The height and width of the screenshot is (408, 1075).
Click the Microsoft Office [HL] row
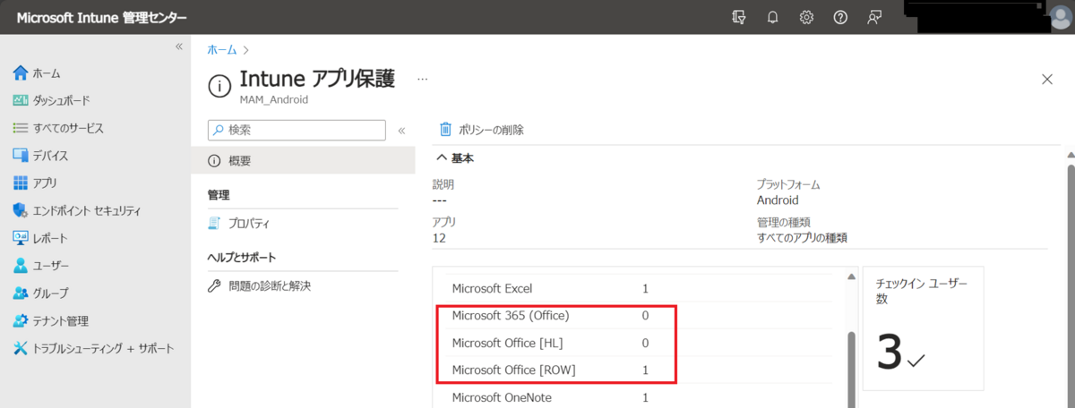[641, 343]
